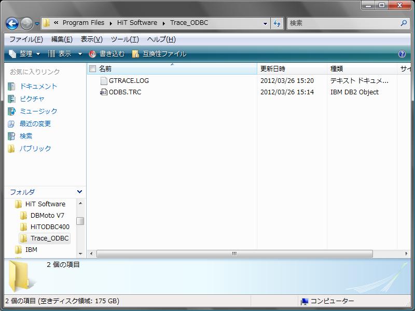Open ミュージック favorite link
The height and width of the screenshot is (311, 415).
click(x=38, y=111)
